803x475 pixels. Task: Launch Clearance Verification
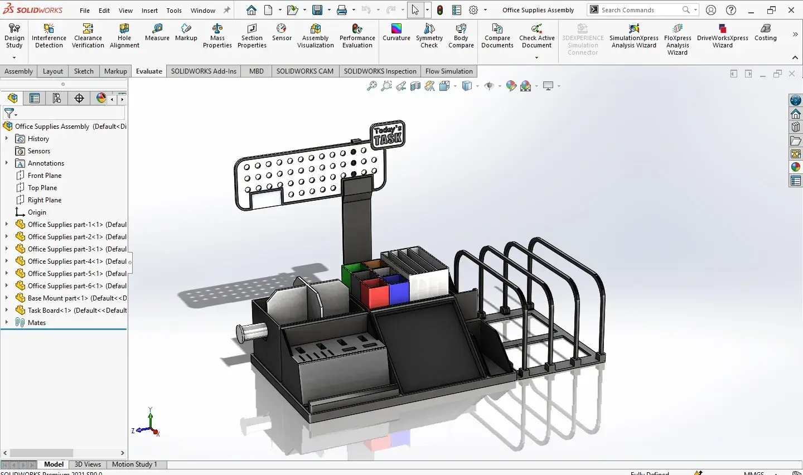coord(88,36)
